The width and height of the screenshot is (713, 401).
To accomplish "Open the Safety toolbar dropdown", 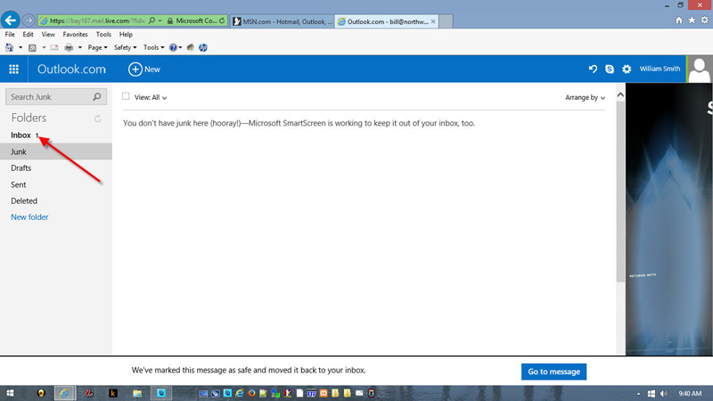I will coord(125,47).
